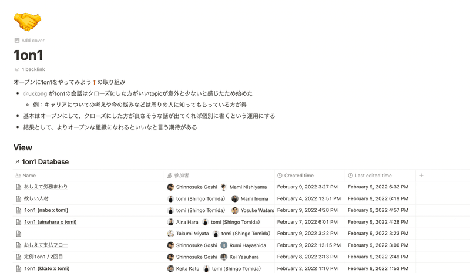
Task: Click intro line オープンに1on1をやってみよう
Action: click(69, 82)
